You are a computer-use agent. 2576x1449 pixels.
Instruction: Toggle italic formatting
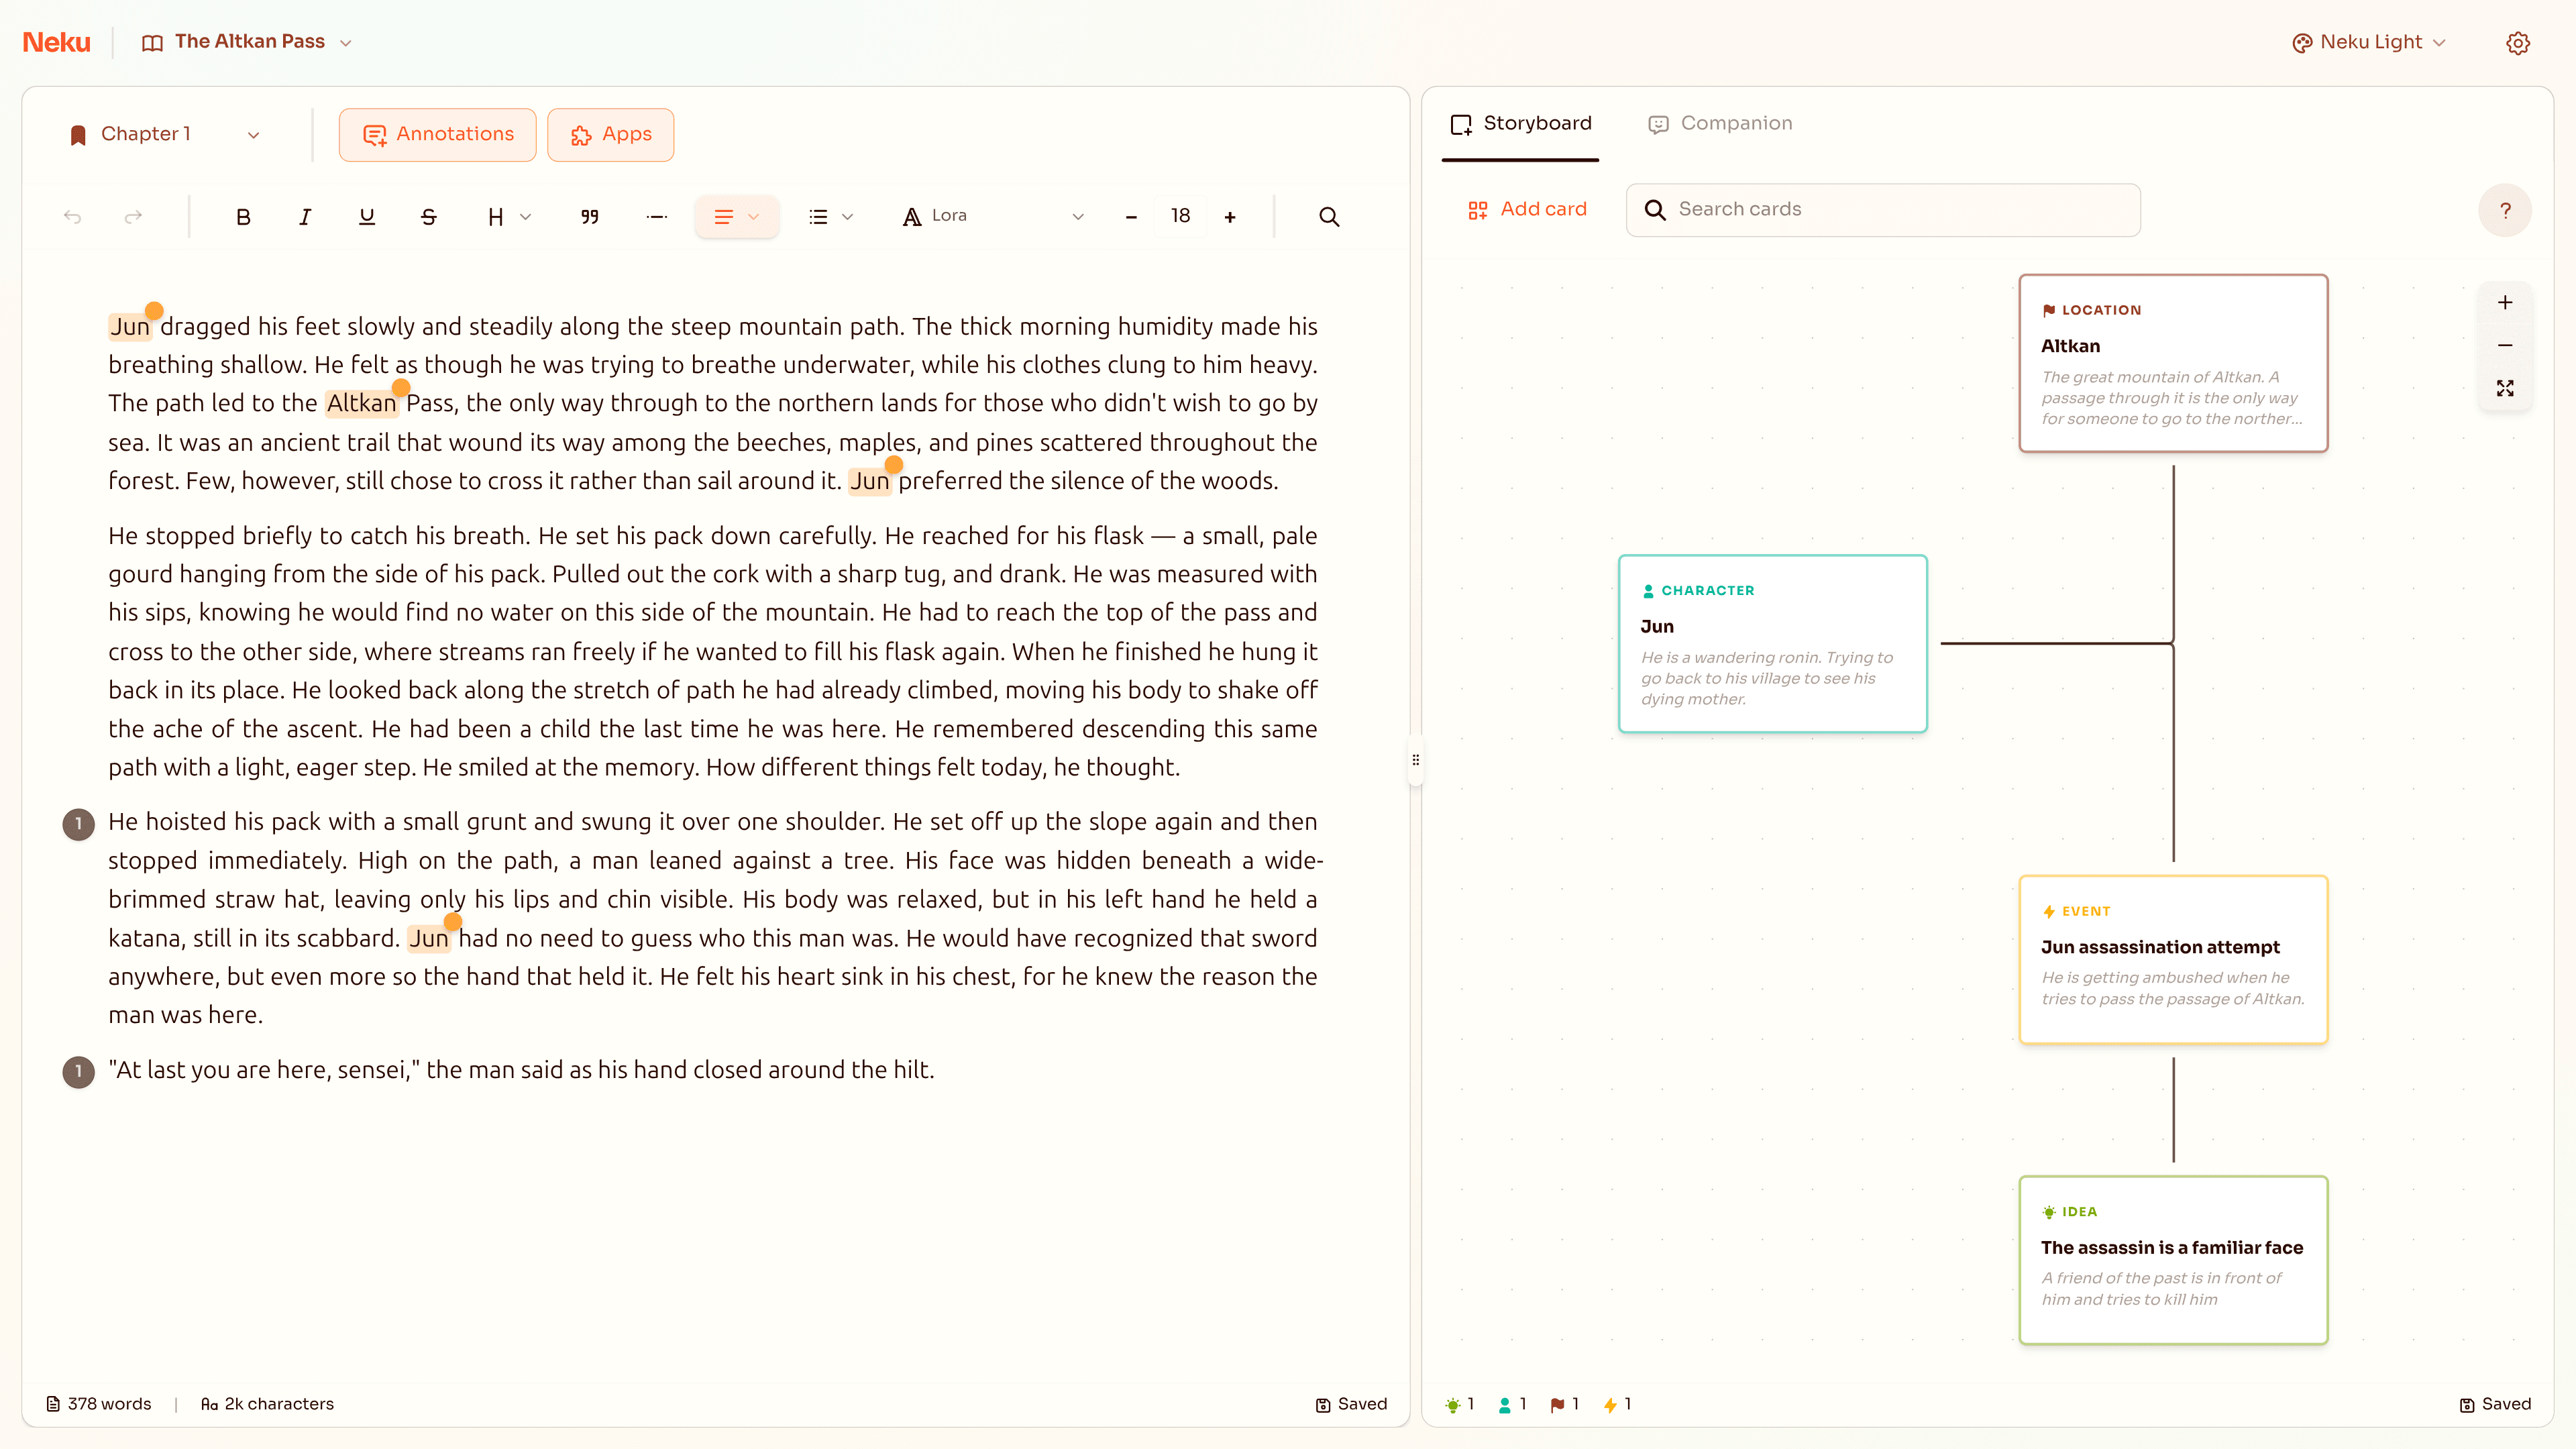(x=305, y=216)
